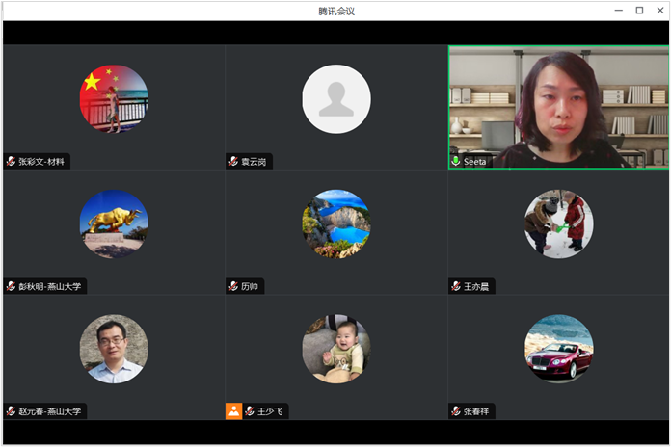Click orange host badge icon next to 王少飞

pos(233,411)
